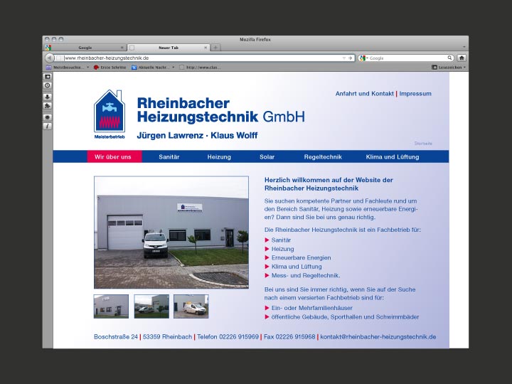
Task: Click the gear settings sidebar icon
Action: [x=48, y=117]
